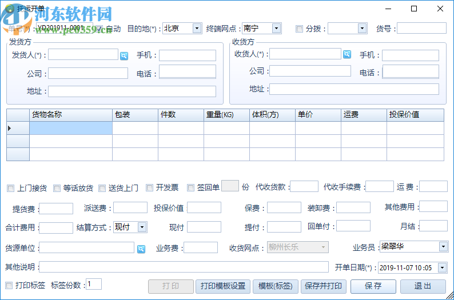Click the receiver lookup search icon
This screenshot has height=300, width=454.
point(347,54)
